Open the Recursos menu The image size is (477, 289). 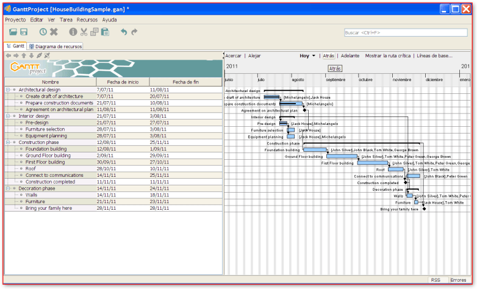[x=87, y=20]
